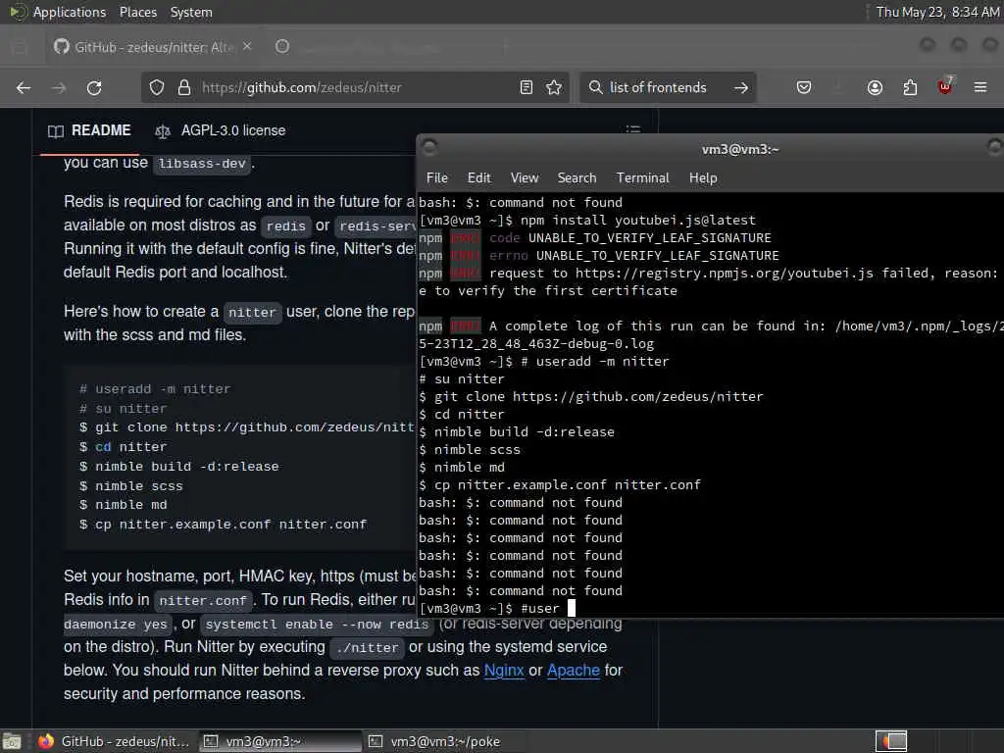
Task: Click the Firefox icon in the taskbar
Action: [46, 741]
